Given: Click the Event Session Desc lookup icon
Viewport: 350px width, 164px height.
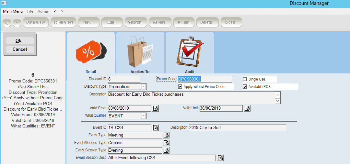Looking at the screenshot, I should pyautogui.click(x=220, y=158).
